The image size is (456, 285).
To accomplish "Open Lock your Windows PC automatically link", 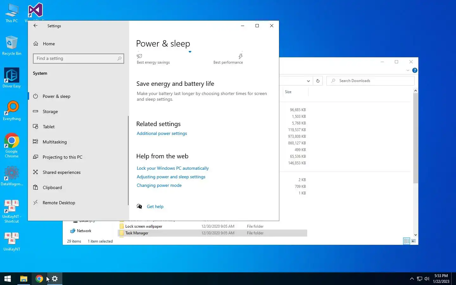I will click(x=173, y=168).
